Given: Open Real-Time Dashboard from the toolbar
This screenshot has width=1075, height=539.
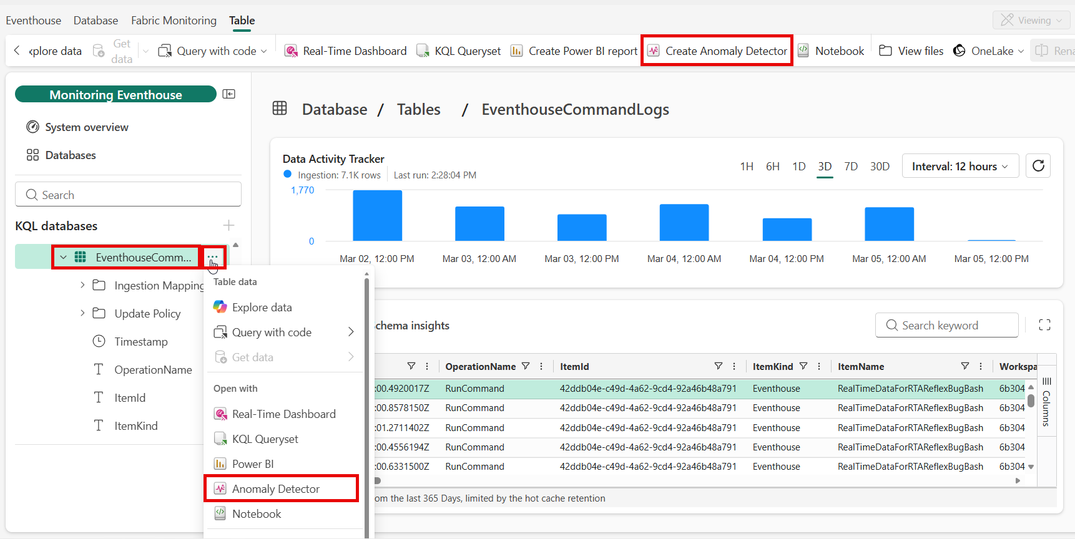Looking at the screenshot, I should pos(345,51).
